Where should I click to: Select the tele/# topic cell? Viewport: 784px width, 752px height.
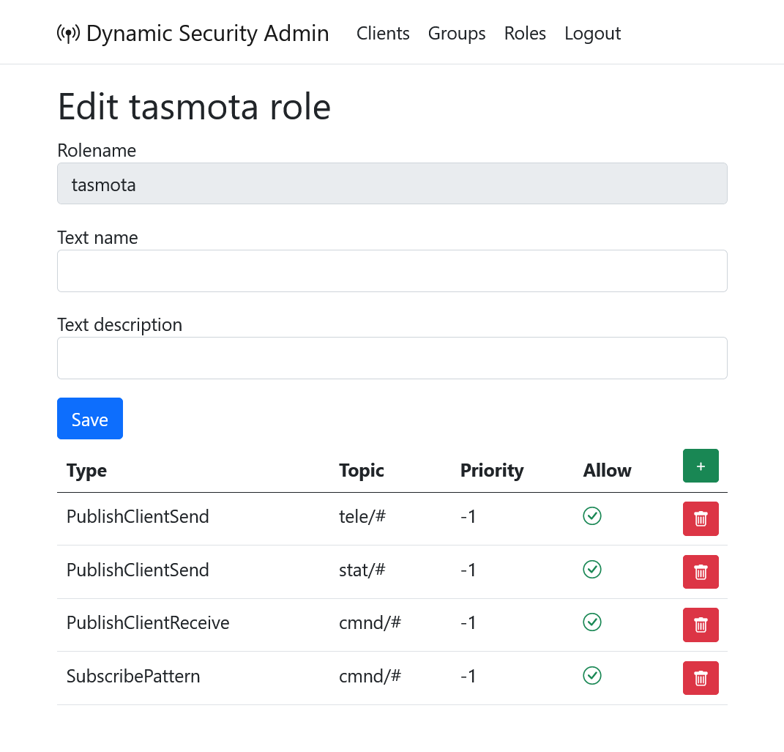362,516
